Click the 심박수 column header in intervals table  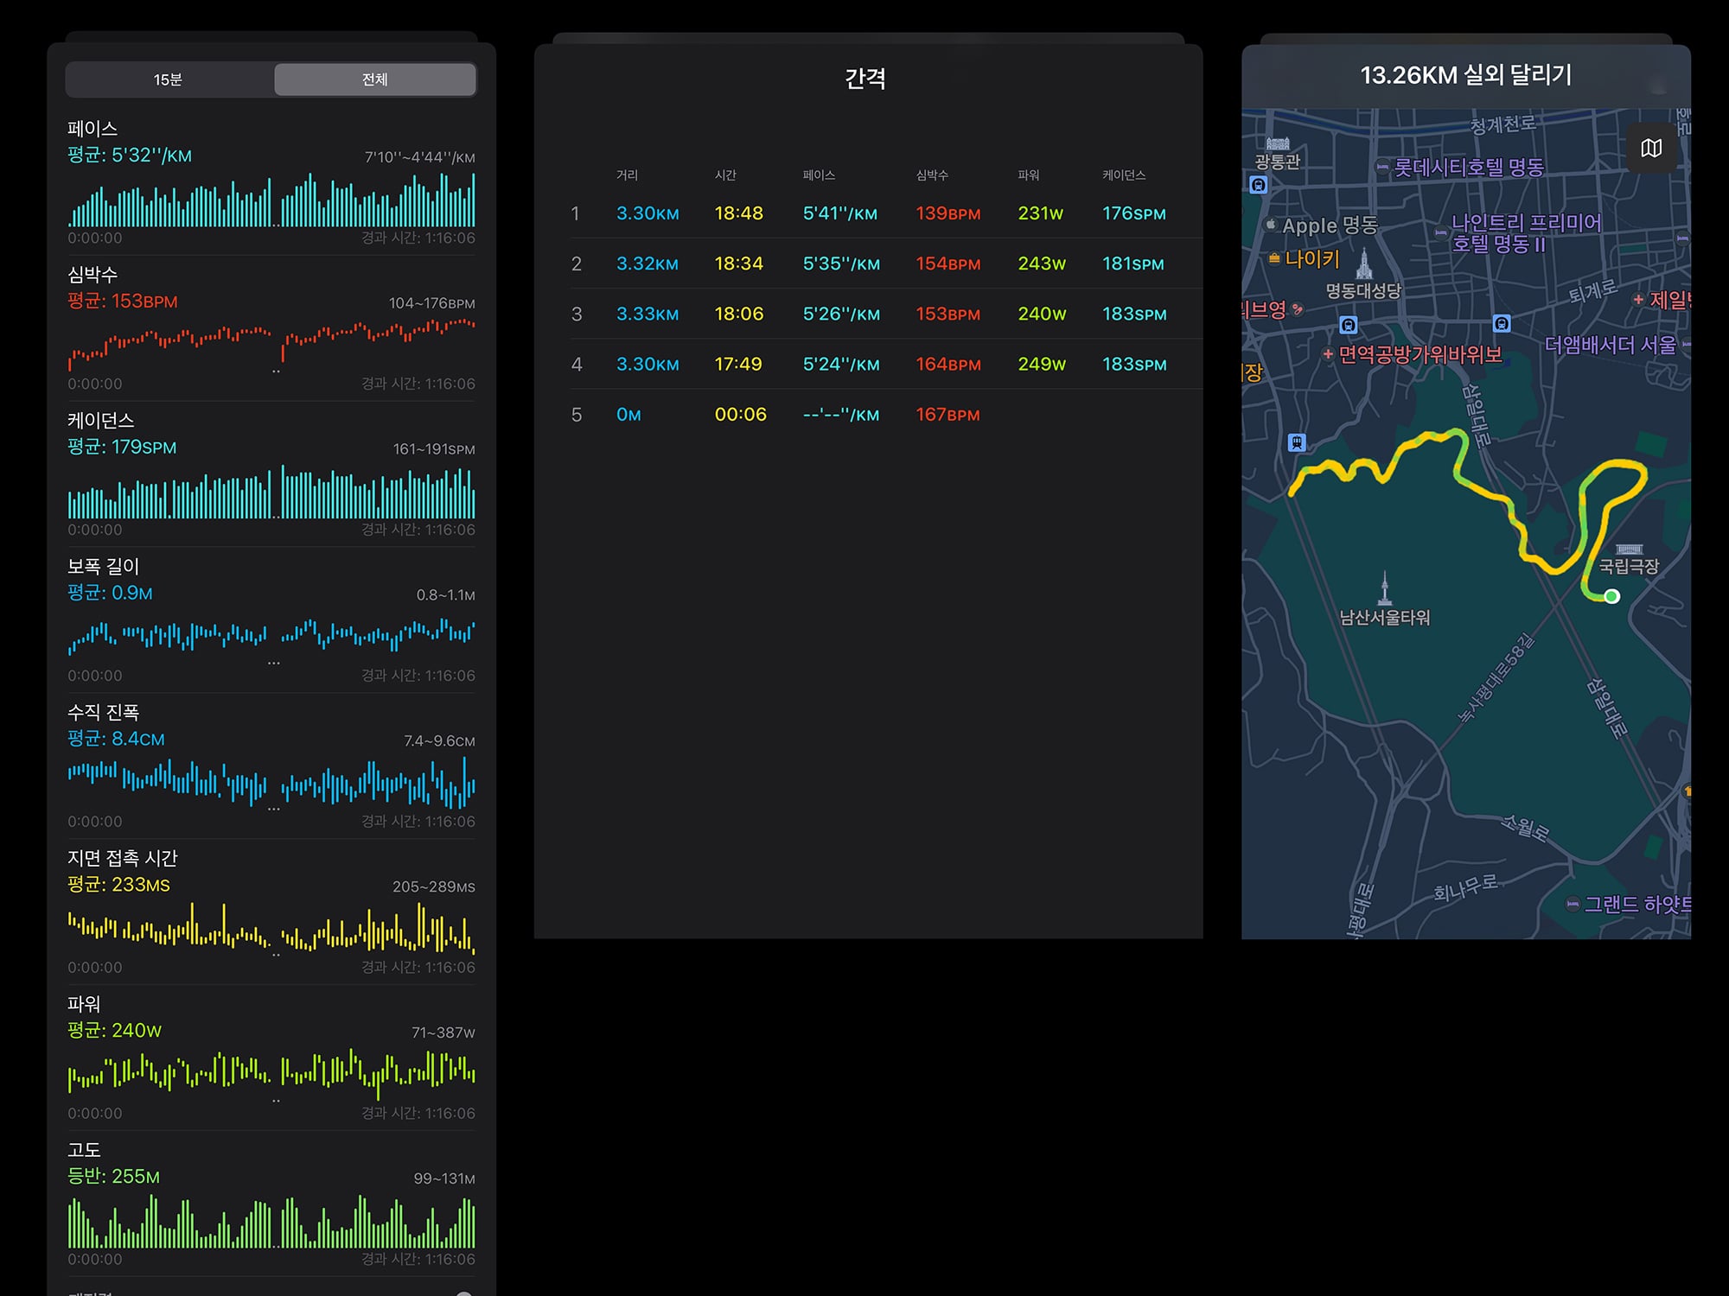[932, 175]
